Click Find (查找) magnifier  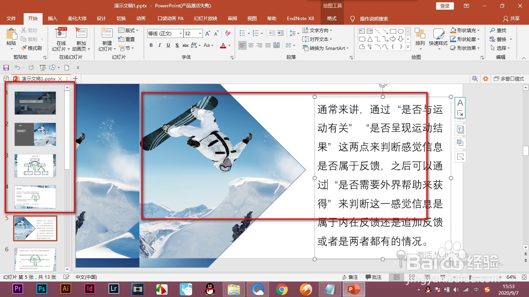[x=498, y=30]
